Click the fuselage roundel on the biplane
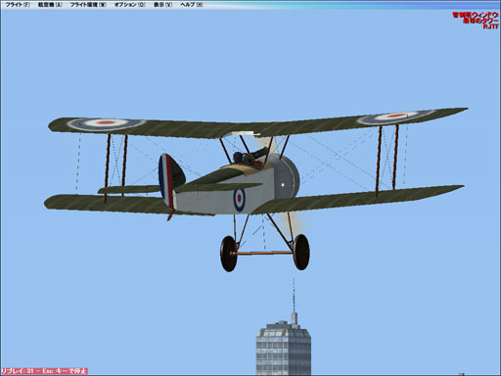501x376 pixels. (x=239, y=200)
